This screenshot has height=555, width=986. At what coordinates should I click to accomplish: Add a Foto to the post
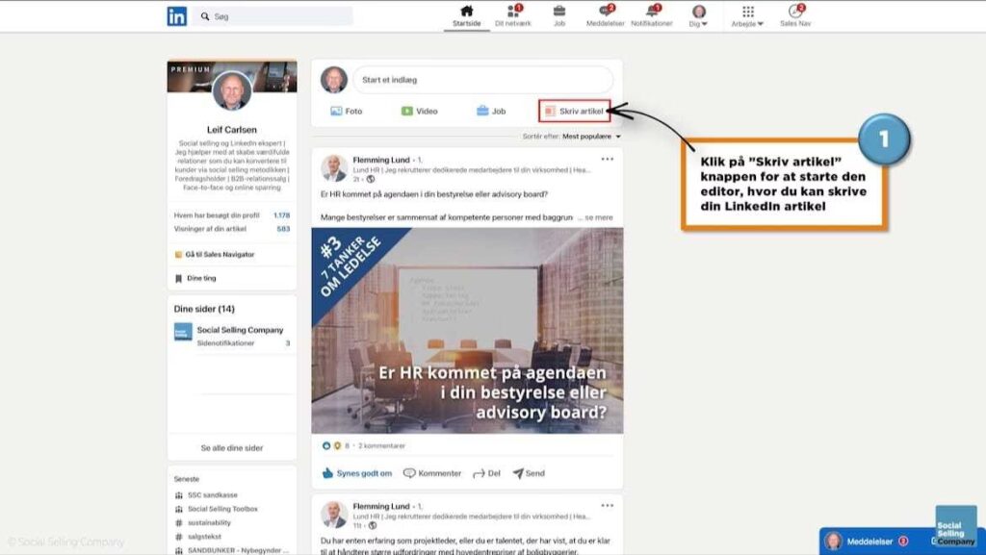click(x=347, y=112)
